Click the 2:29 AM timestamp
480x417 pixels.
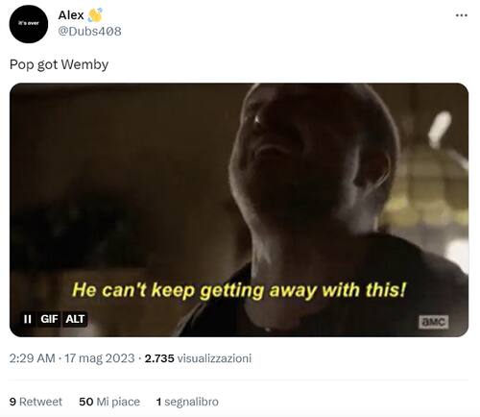pyautogui.click(x=33, y=358)
